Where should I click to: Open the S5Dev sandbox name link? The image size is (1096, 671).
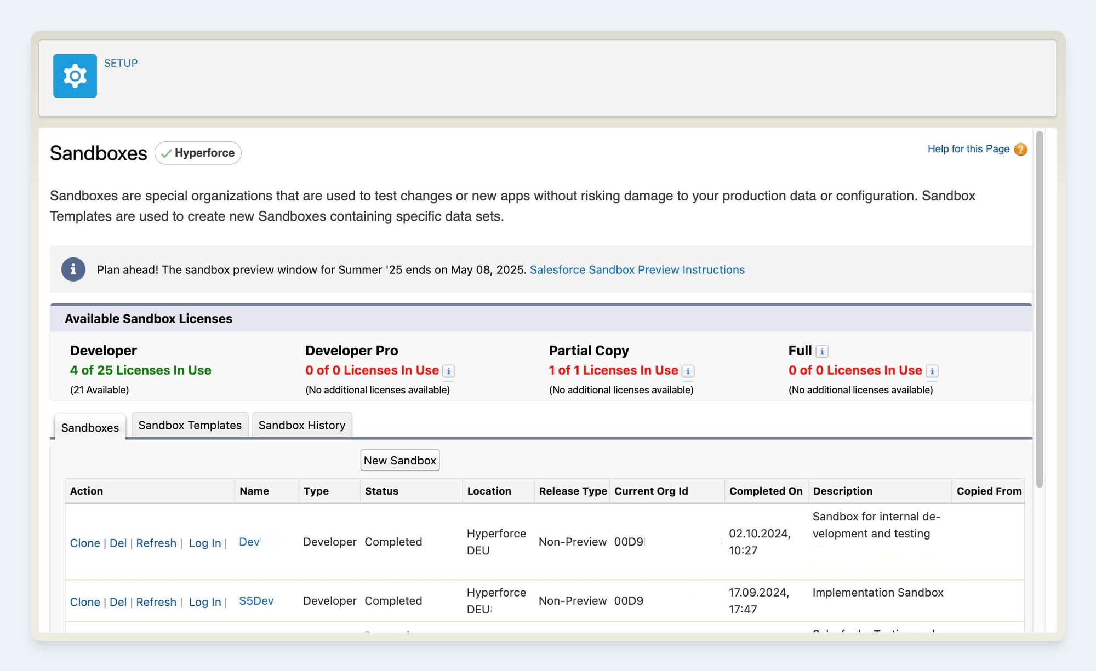(x=256, y=601)
